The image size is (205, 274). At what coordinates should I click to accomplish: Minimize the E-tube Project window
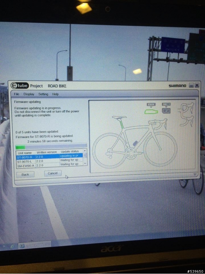point(192,85)
